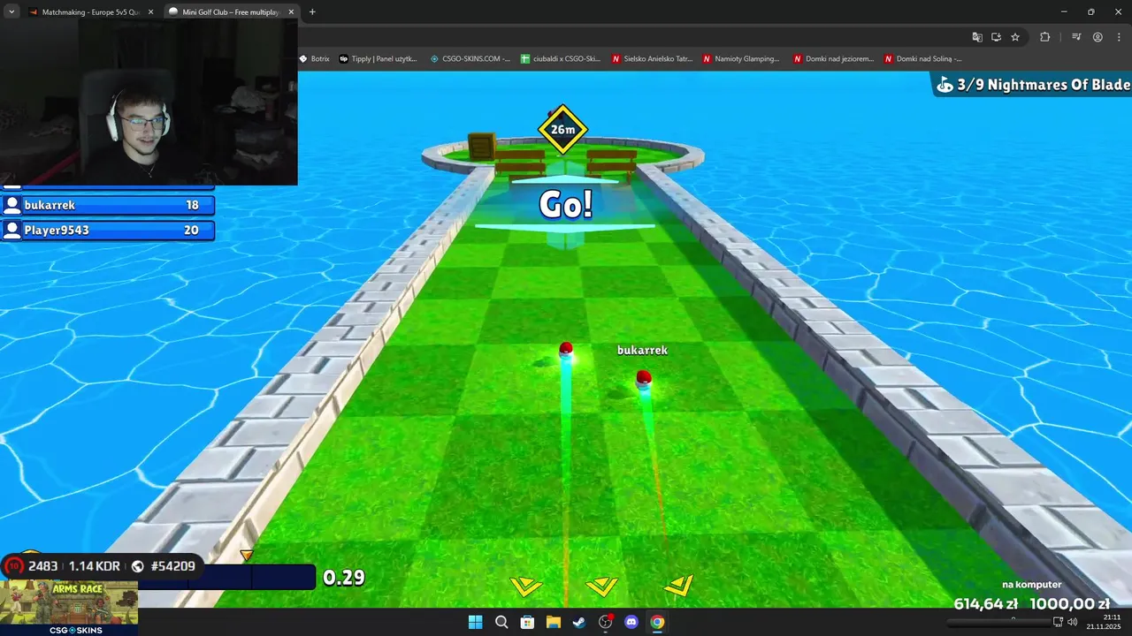This screenshot has width=1132, height=636.
Task: Click the na komputer donation goal label
Action: [1031, 585]
